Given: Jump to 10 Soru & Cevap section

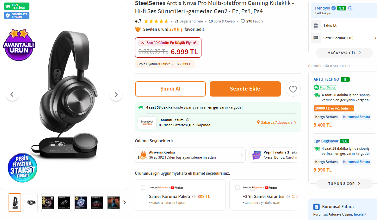Looking at the screenshot, I should 222,21.
